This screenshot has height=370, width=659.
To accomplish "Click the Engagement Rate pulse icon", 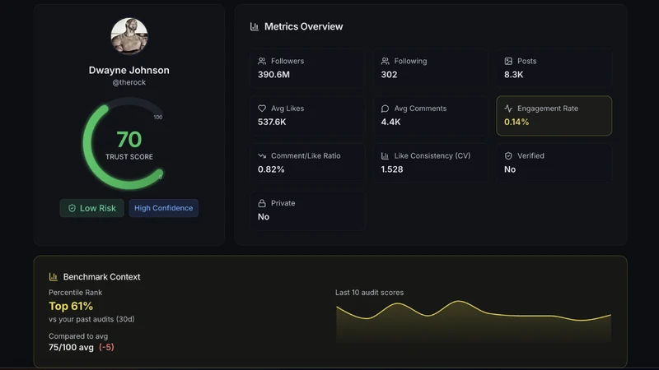I will coord(508,109).
